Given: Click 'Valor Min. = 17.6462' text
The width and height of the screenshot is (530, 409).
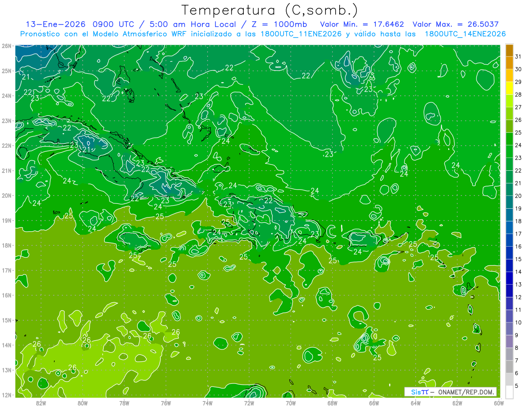Looking at the screenshot, I should click(362, 24).
